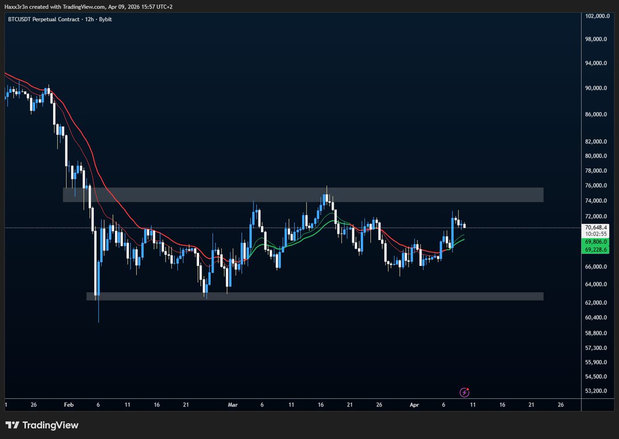Select the lower gray support zone rectangle
619x439 pixels.
point(315,296)
